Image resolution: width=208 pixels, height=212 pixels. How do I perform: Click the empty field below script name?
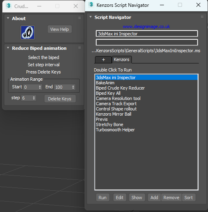[147, 43]
